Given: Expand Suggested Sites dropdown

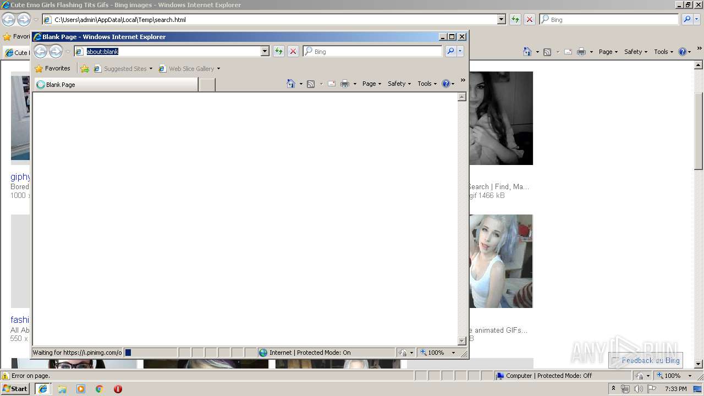Looking at the screenshot, I should [151, 69].
